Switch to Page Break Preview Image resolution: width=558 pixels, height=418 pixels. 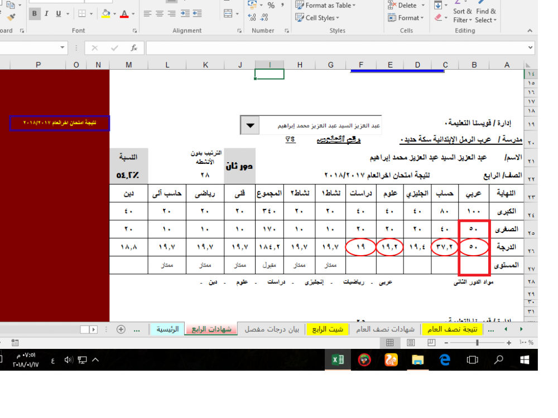431,343
